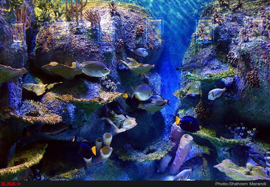Click the ILNA logo in the bottom bar
The height and width of the screenshot is (187, 270).
[x=11, y=184]
